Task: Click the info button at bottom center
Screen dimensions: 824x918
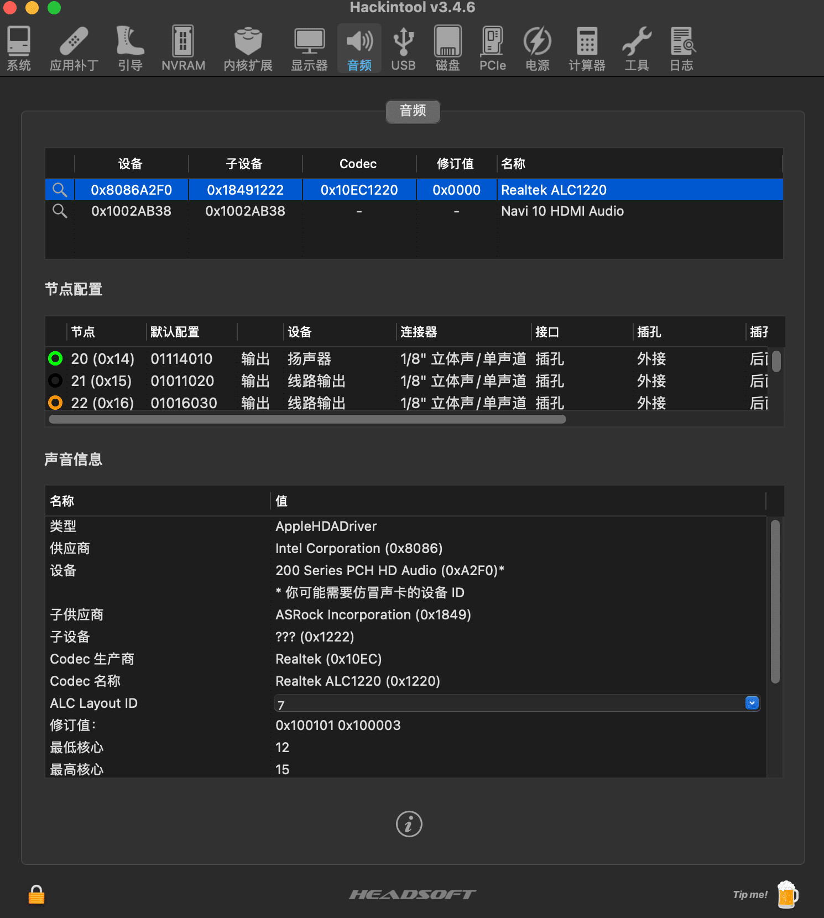Action: pos(409,824)
